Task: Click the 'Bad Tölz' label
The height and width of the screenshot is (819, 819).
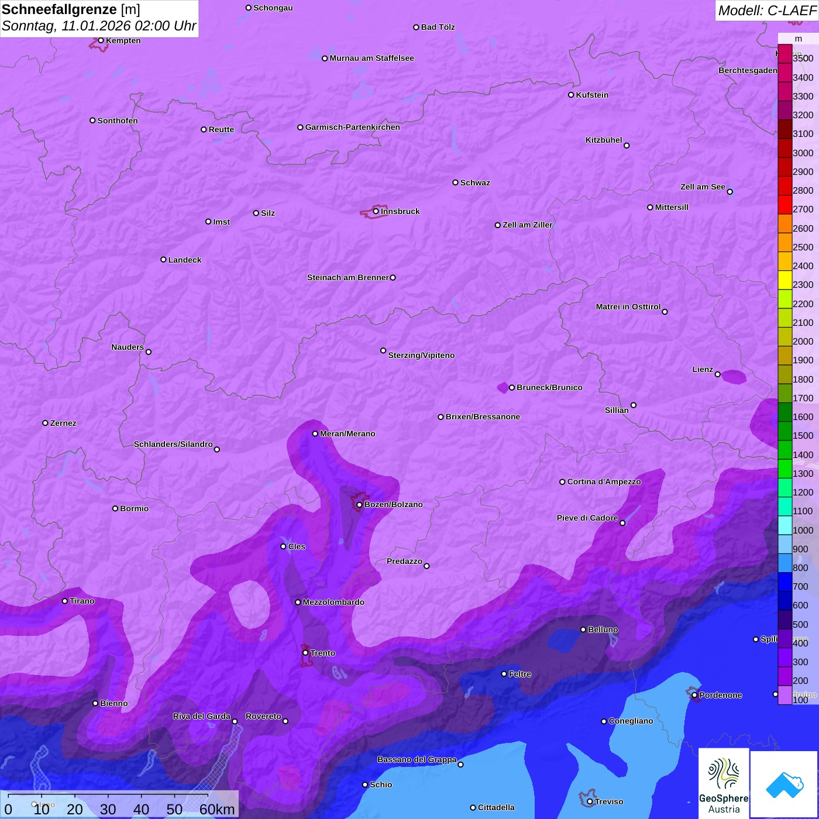Action: [x=438, y=27]
